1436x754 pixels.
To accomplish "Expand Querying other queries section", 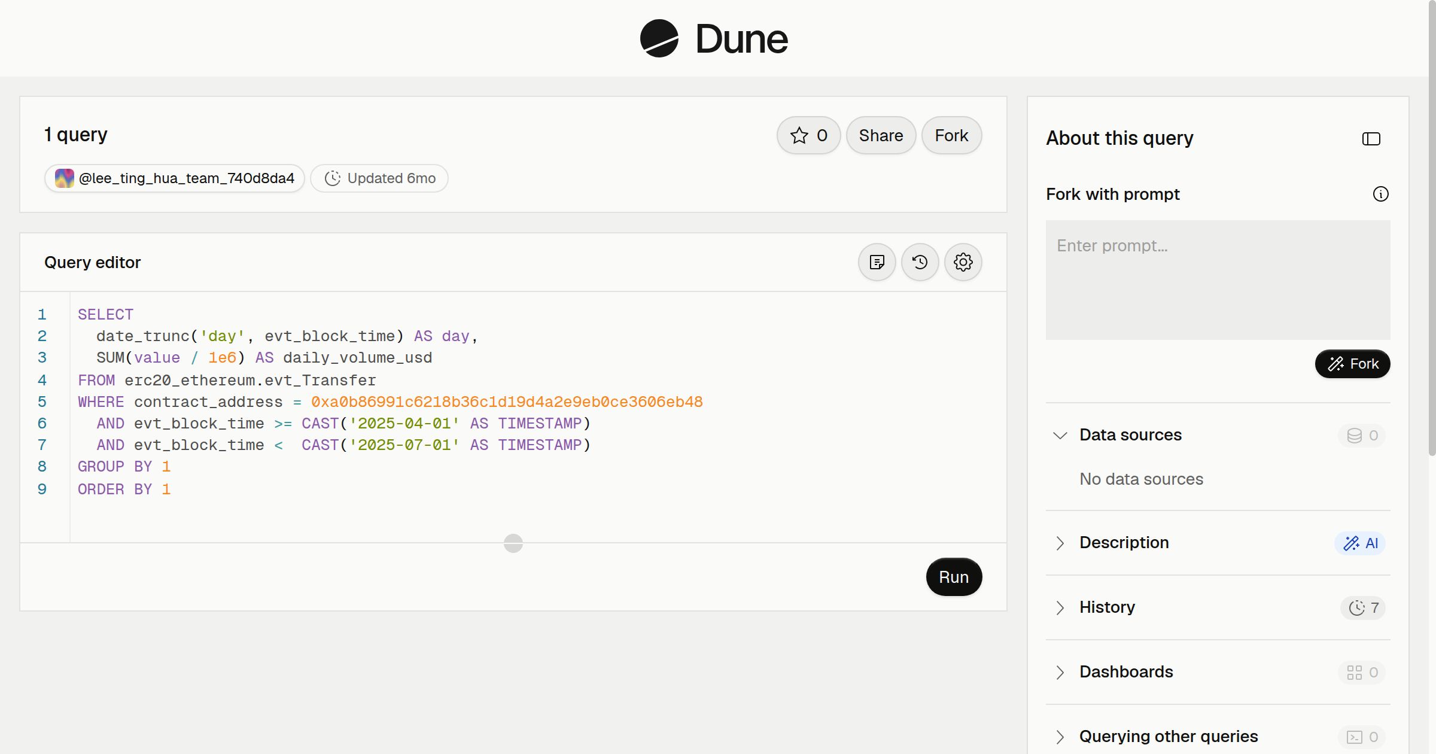I will click(1060, 737).
